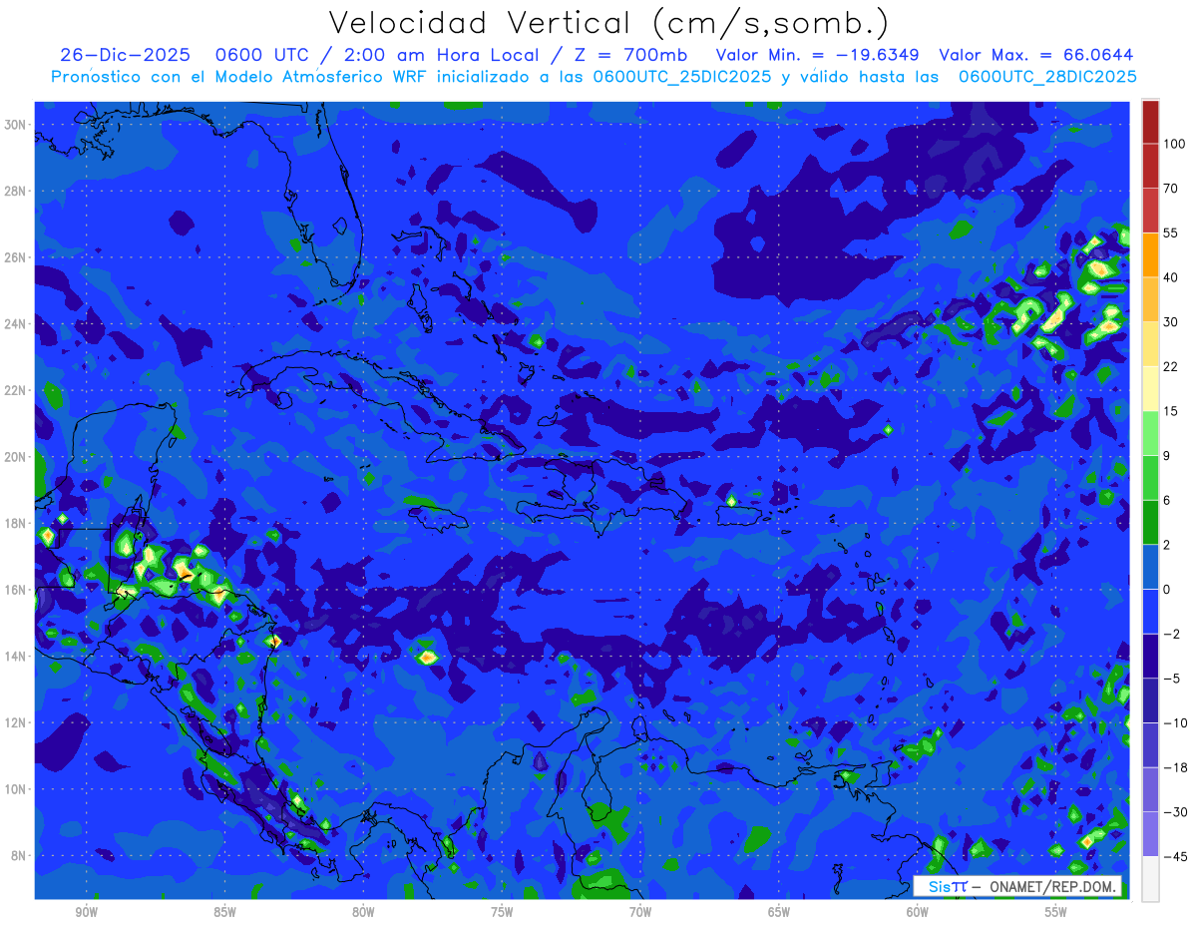
Task: Click the lavender colorbar segment between -45 and -30
Action: (x=1150, y=833)
